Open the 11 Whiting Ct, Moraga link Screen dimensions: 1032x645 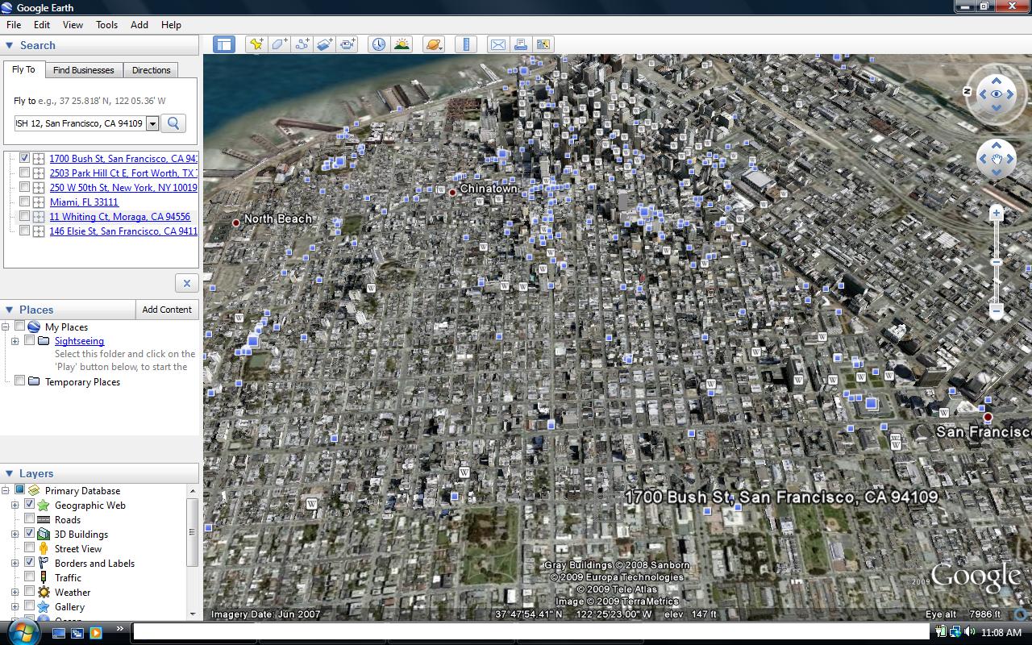pos(120,217)
